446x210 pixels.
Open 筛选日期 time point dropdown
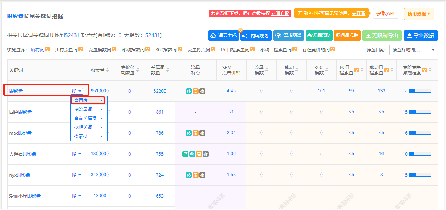point(414,50)
